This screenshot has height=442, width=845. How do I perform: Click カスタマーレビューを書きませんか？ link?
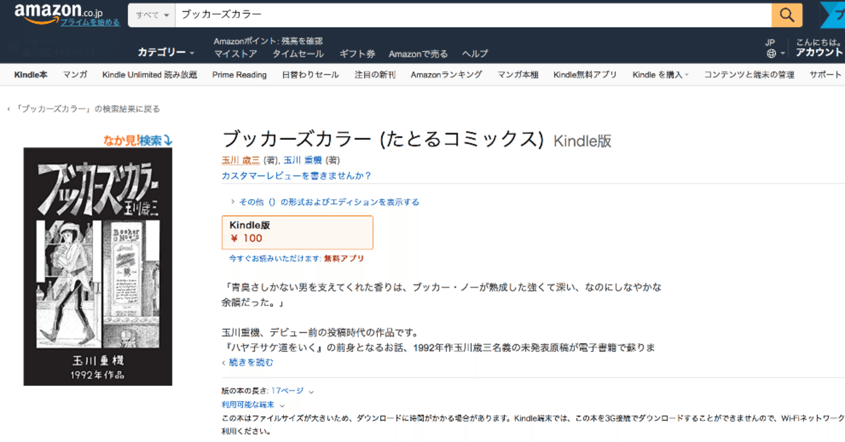coord(296,175)
